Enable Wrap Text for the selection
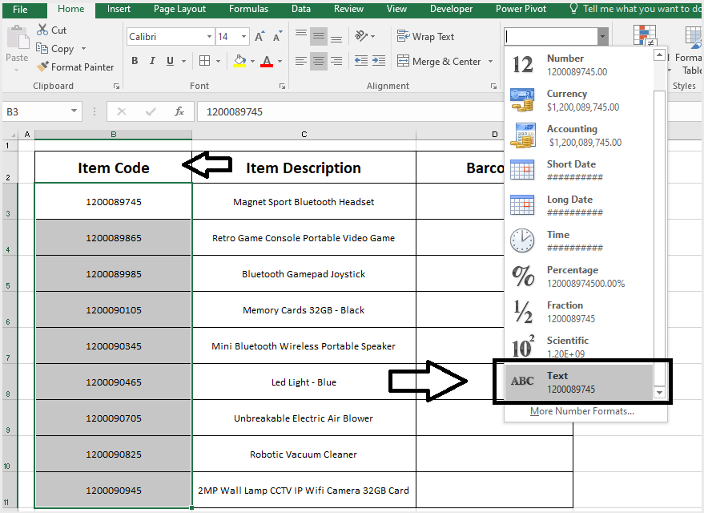Image resolution: width=704 pixels, height=513 pixels. 424,36
